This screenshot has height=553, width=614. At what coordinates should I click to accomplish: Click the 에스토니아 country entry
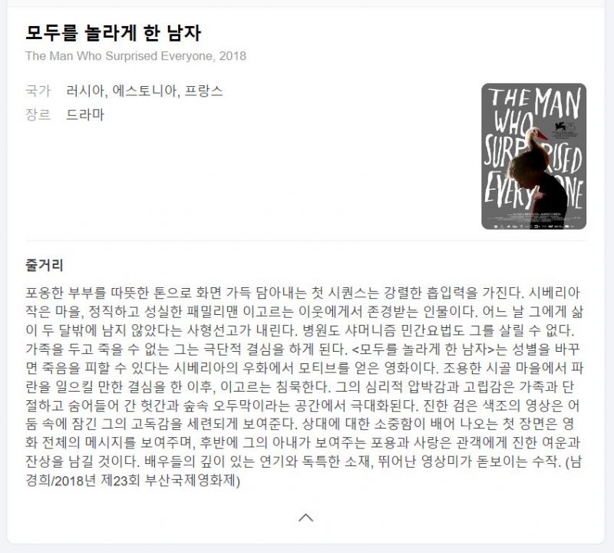click(x=145, y=91)
